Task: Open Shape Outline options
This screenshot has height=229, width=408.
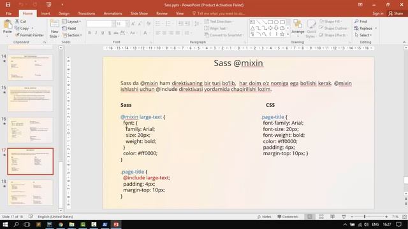Action: tap(333, 28)
